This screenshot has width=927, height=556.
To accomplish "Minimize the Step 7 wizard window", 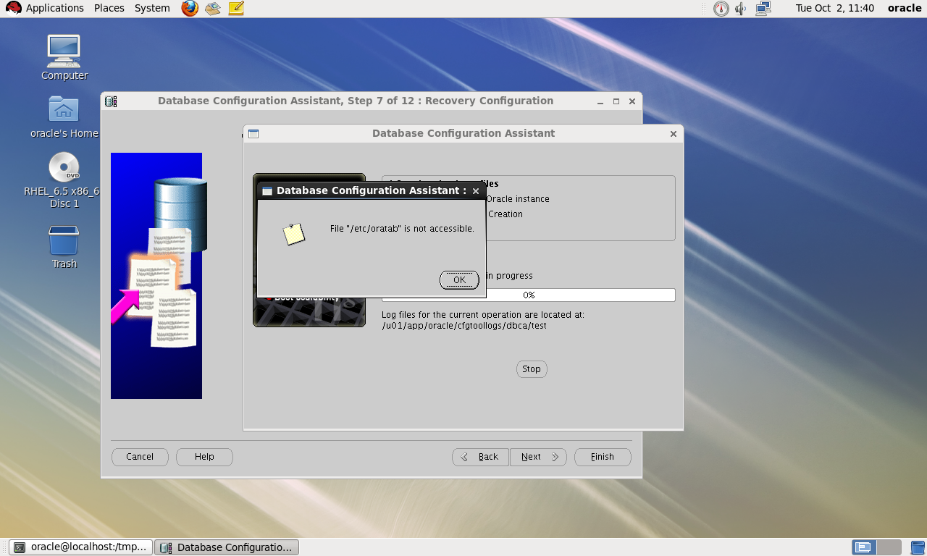I will [x=600, y=101].
